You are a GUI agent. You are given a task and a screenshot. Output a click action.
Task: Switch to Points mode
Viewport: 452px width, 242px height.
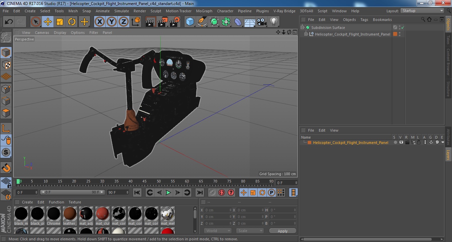point(6,89)
